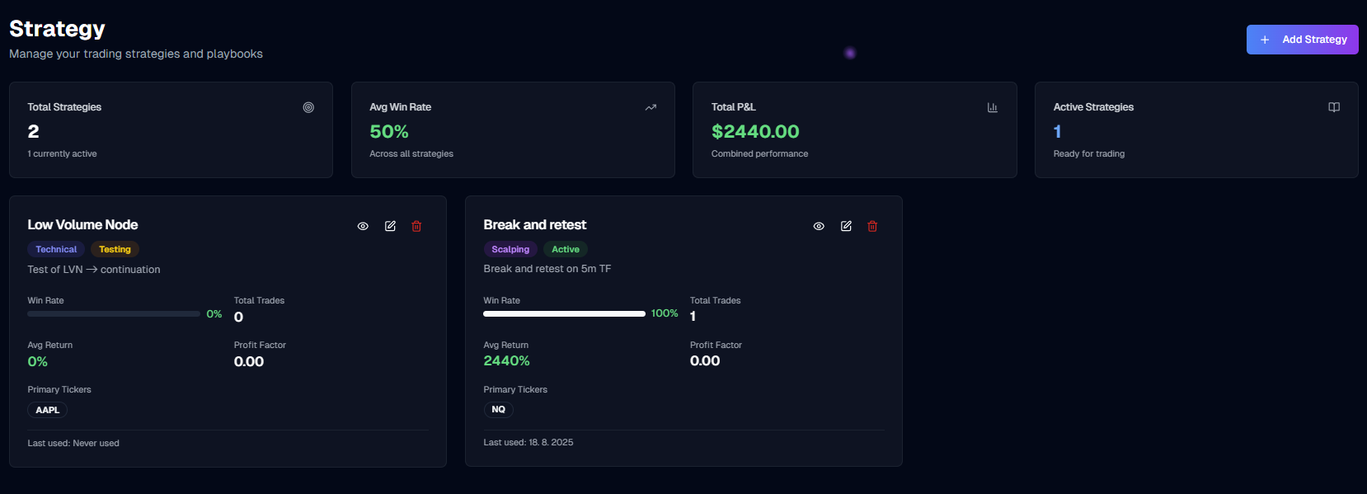Click the NQ ticker chip

click(498, 409)
